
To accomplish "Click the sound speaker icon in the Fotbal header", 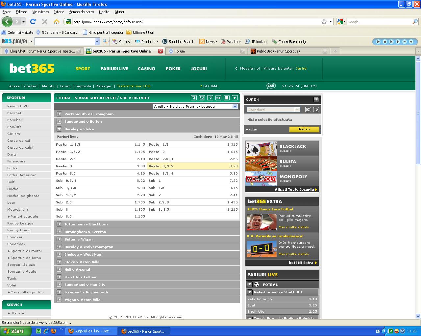I will 218,98.
